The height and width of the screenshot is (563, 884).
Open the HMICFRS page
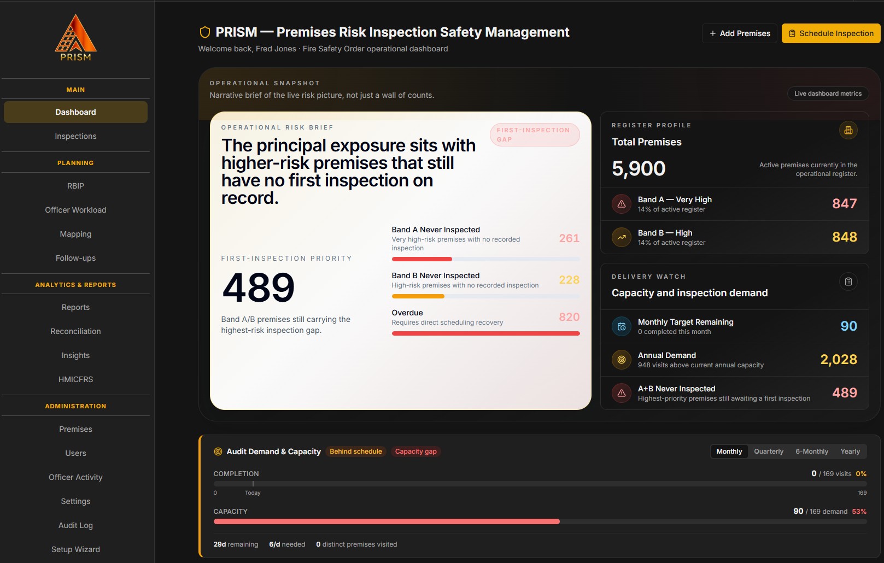coord(75,379)
